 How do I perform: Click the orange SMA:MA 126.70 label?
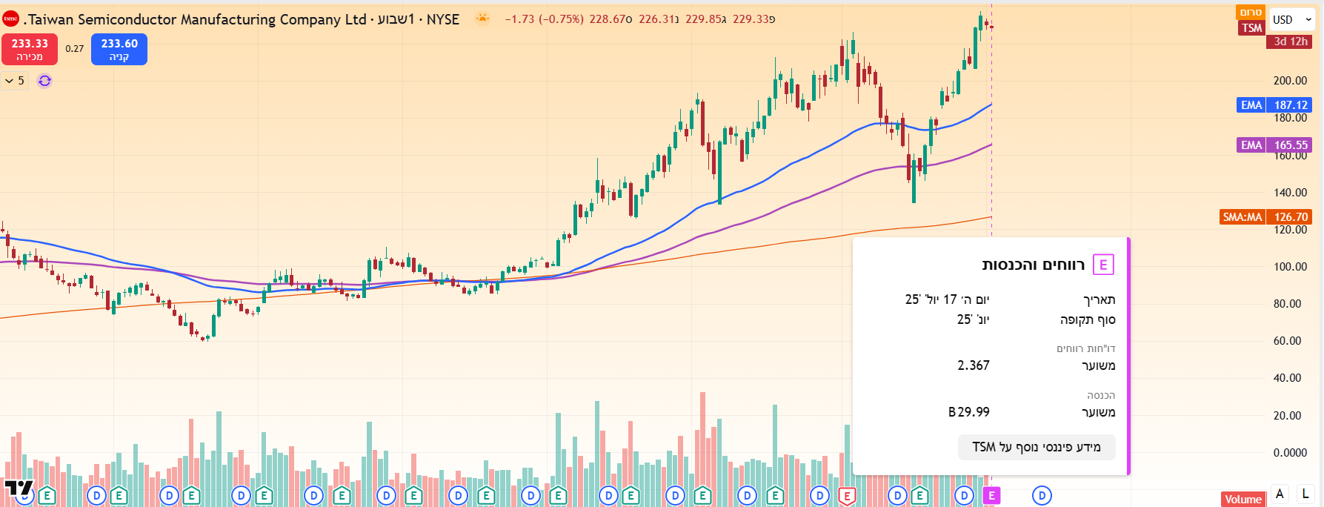[1265, 217]
